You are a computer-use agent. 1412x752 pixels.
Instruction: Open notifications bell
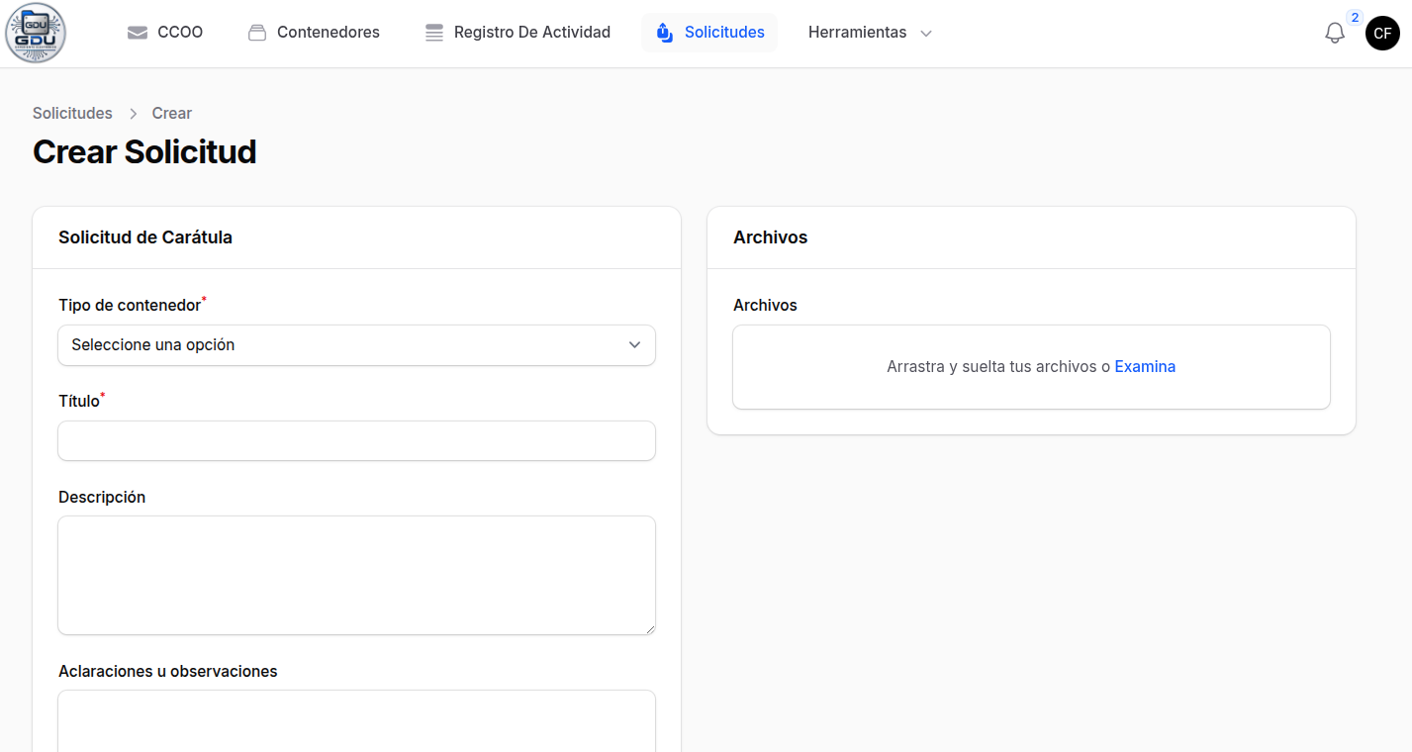(1335, 33)
